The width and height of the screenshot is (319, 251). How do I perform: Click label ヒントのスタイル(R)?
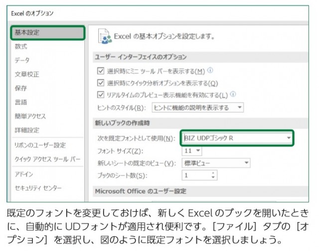tap(122, 108)
